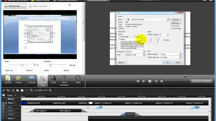Click the zoom rectangle's top-center handle
This screenshot has width=216, height=121.
coord(40,26)
